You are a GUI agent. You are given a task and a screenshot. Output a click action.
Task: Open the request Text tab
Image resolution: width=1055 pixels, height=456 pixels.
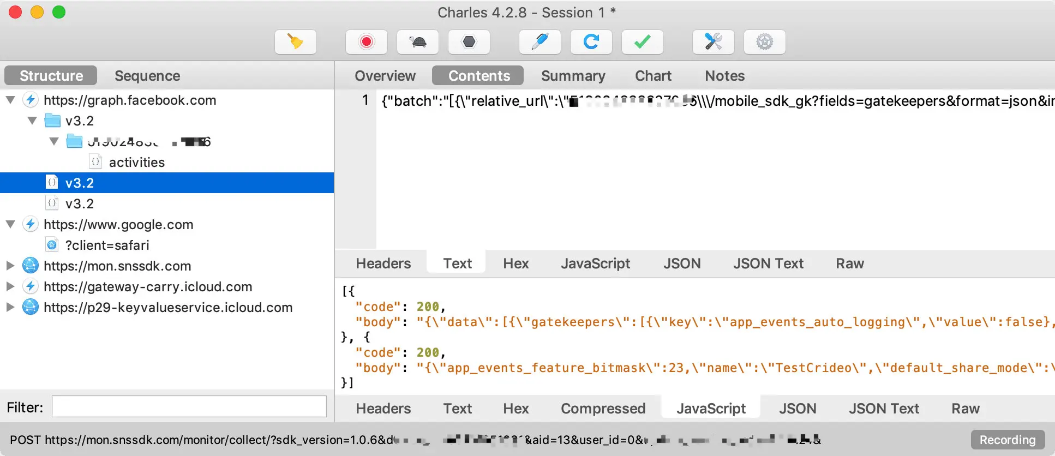point(457,263)
